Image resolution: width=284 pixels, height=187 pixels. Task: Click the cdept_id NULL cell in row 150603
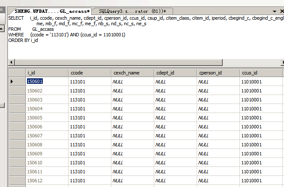click(x=175, y=100)
